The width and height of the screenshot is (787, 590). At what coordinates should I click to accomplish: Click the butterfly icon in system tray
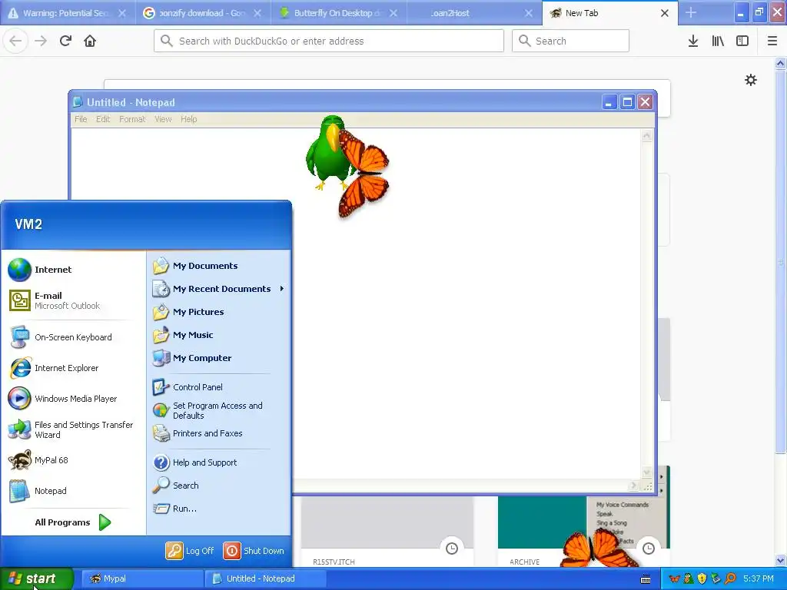tap(675, 578)
